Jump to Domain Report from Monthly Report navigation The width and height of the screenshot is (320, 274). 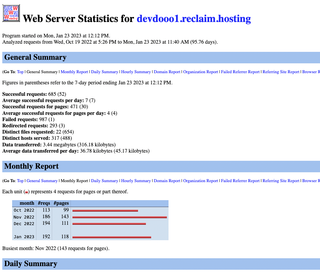point(167,181)
